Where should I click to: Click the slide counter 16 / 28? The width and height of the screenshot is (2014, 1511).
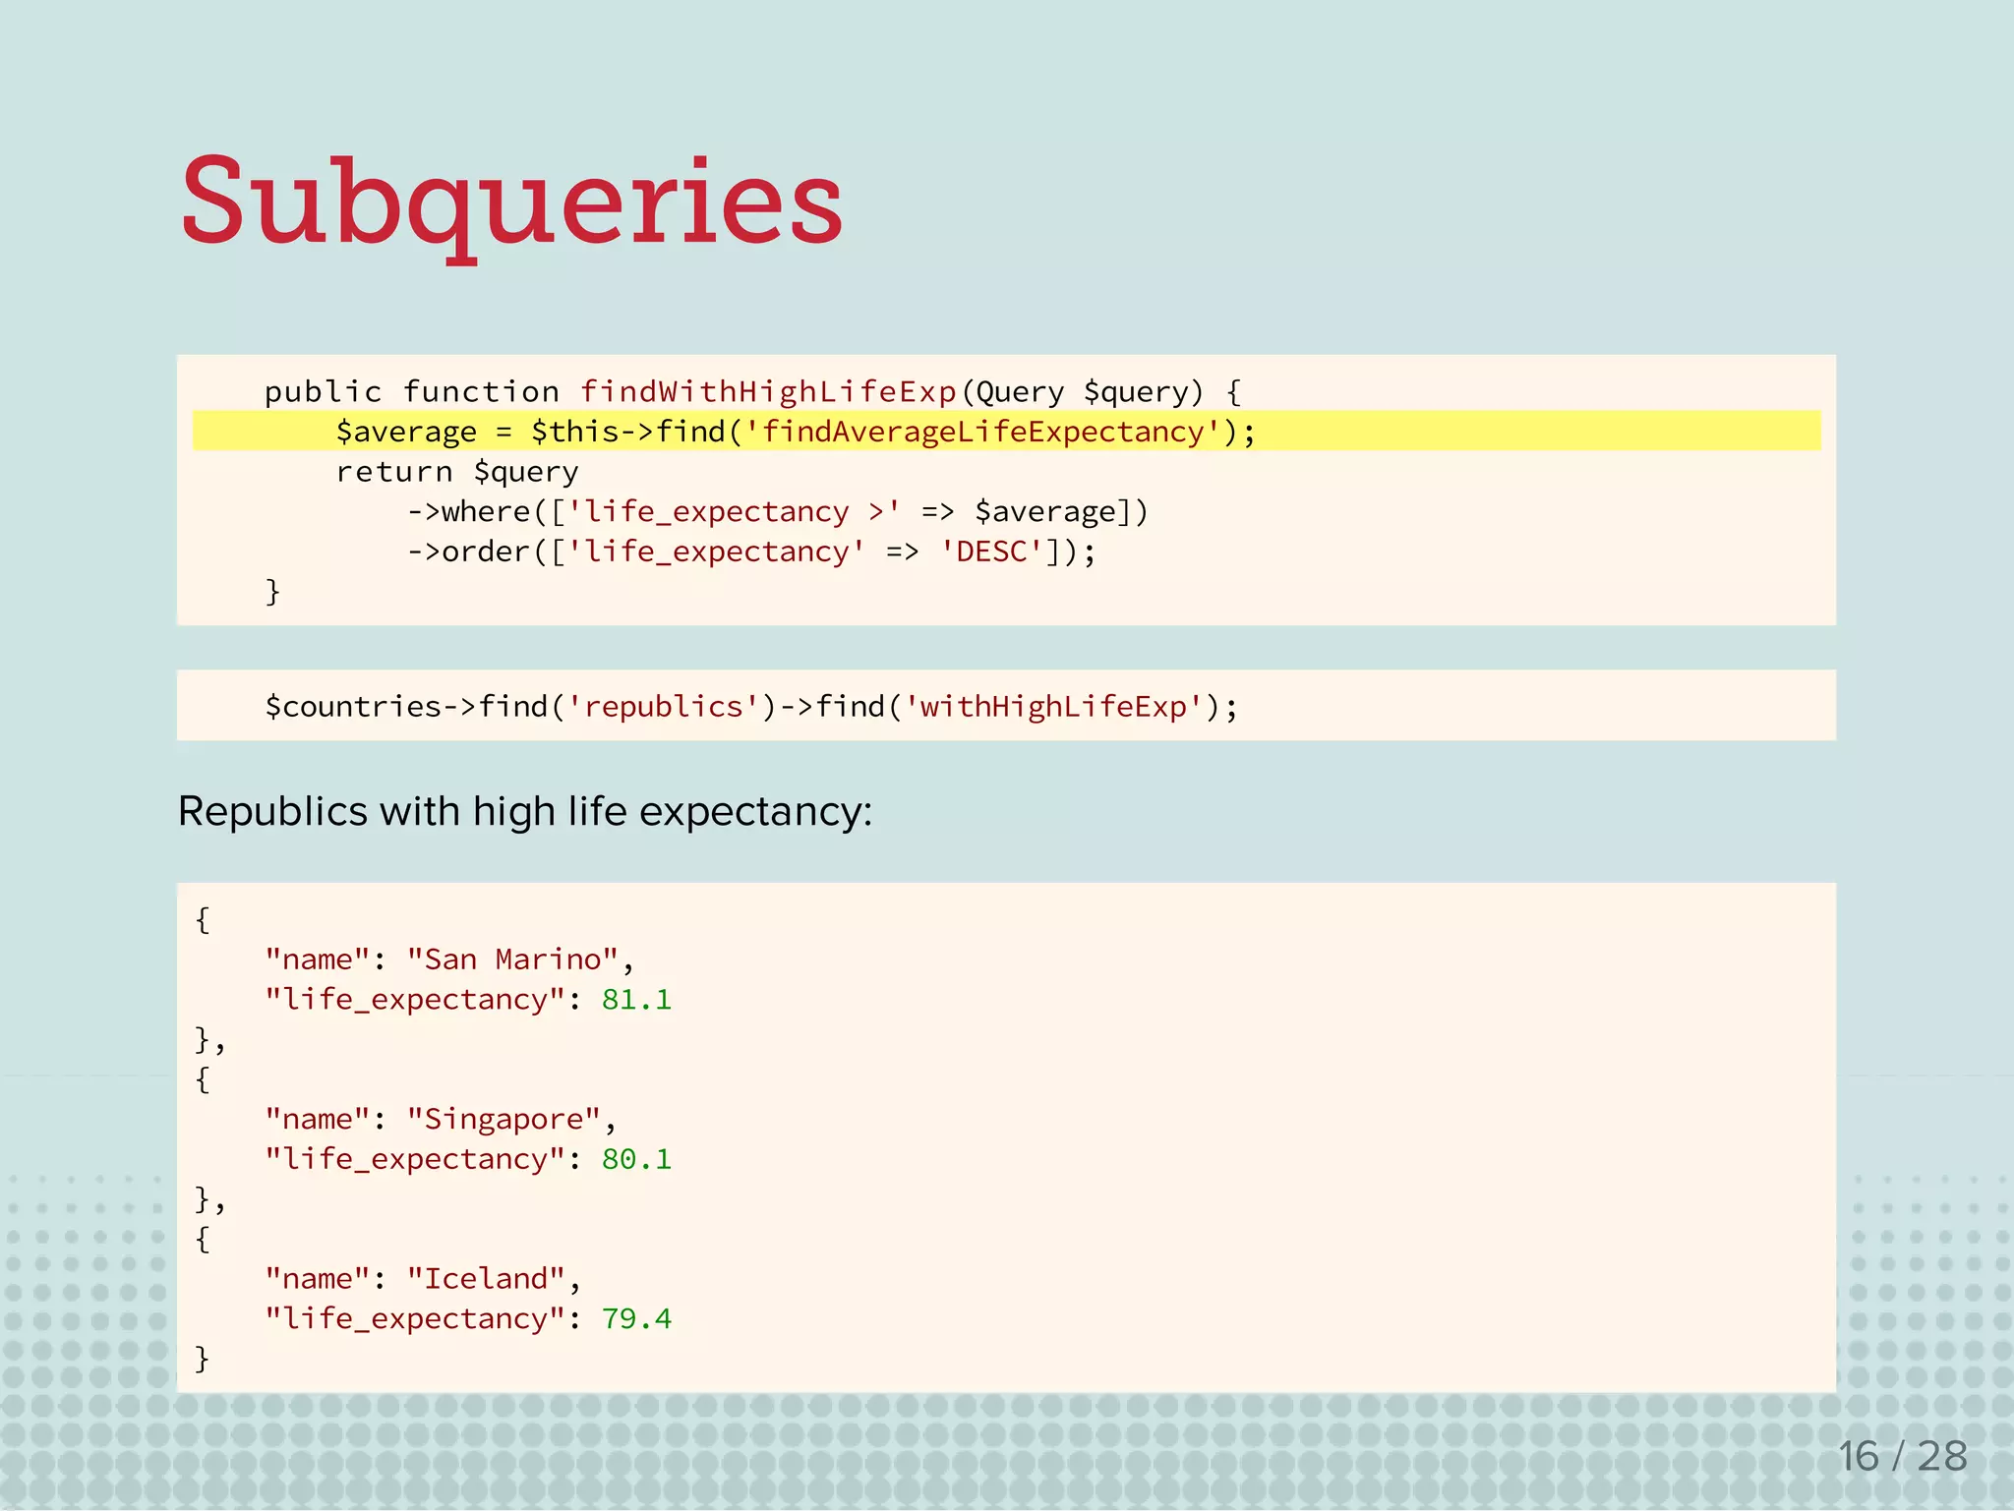click(x=1903, y=1456)
